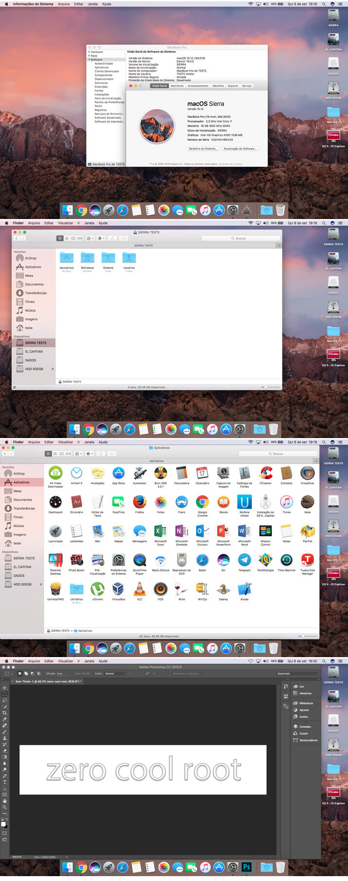
Task: Select Extensões in the Software list
Action: tap(101, 87)
